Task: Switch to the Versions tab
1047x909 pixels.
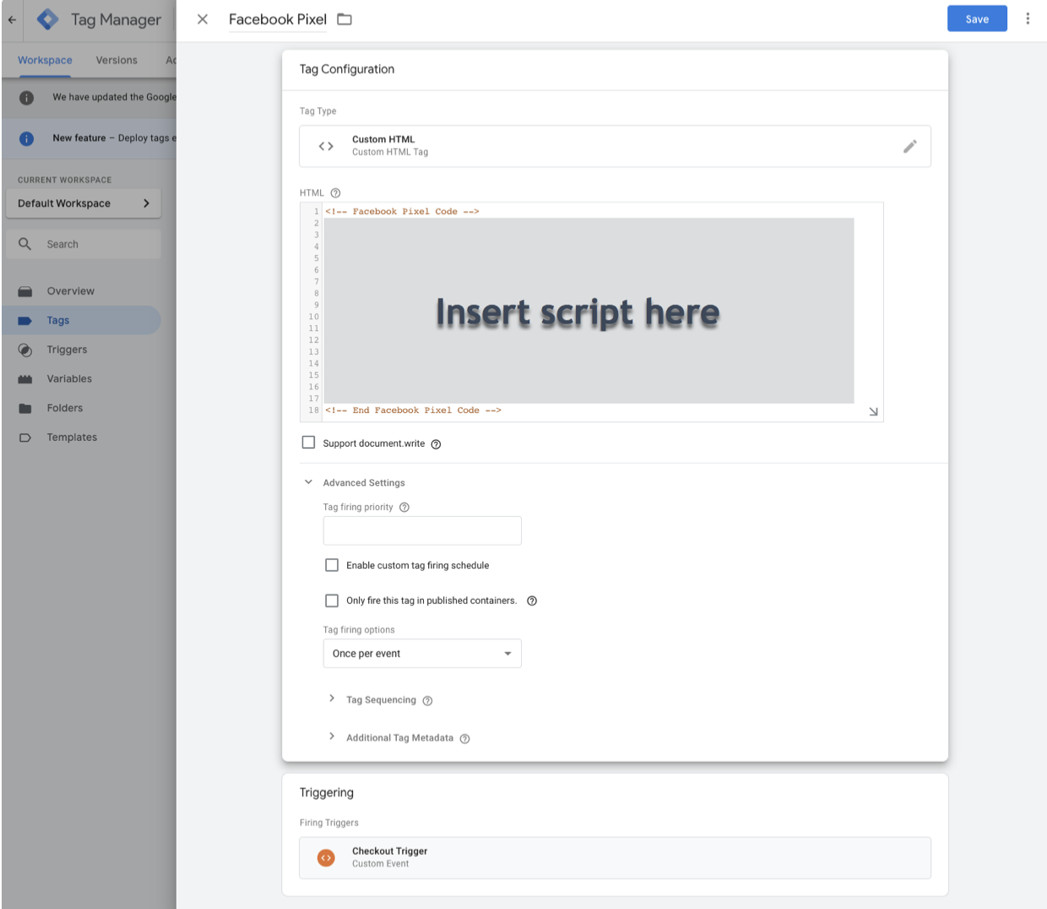Action: click(x=117, y=60)
